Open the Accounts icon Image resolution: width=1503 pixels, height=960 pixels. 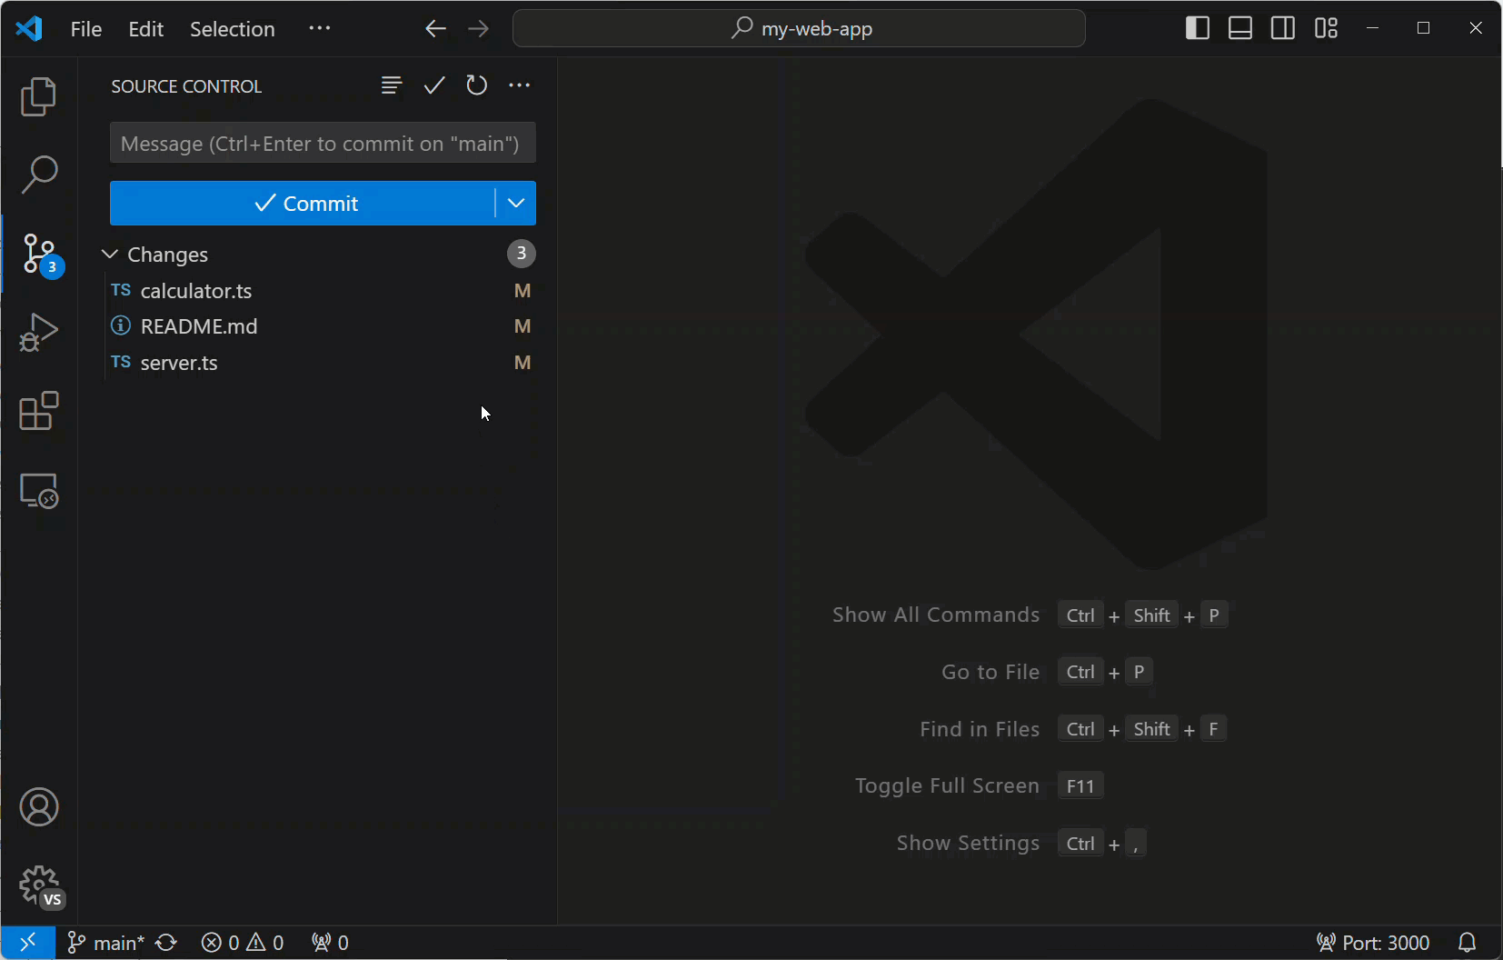(38, 807)
